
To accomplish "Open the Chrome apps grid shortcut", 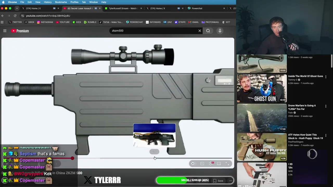I will (2, 22).
